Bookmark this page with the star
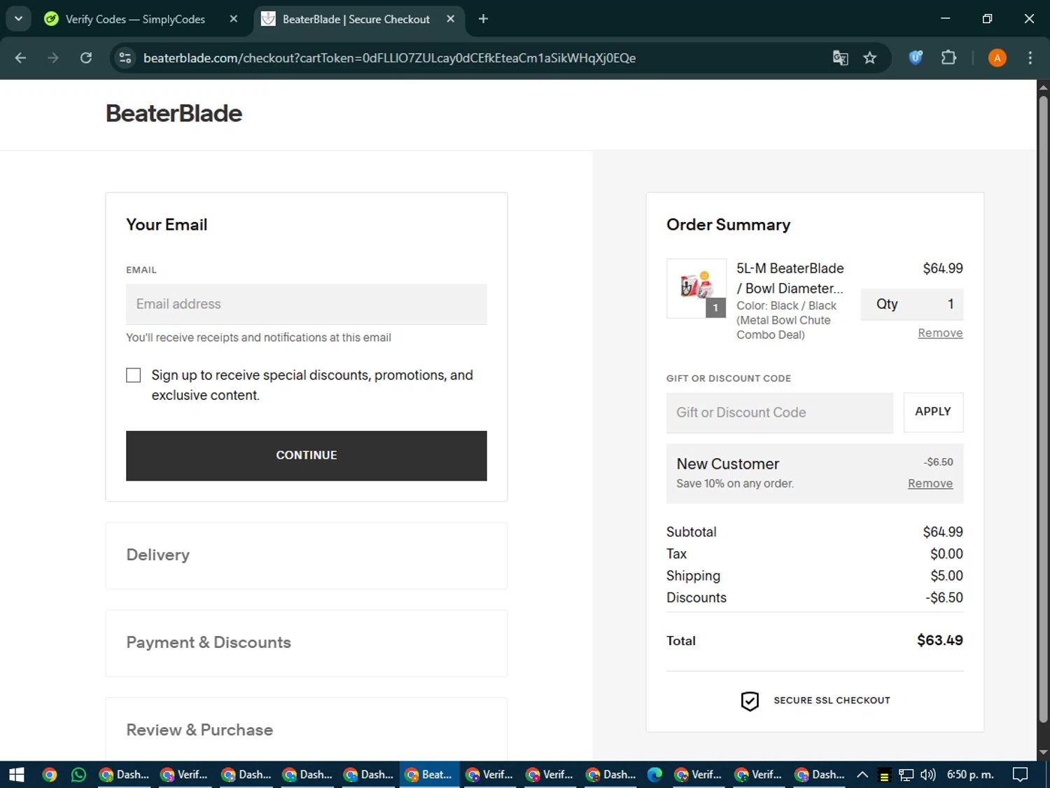Screen dimensions: 1050x788 click(870, 58)
